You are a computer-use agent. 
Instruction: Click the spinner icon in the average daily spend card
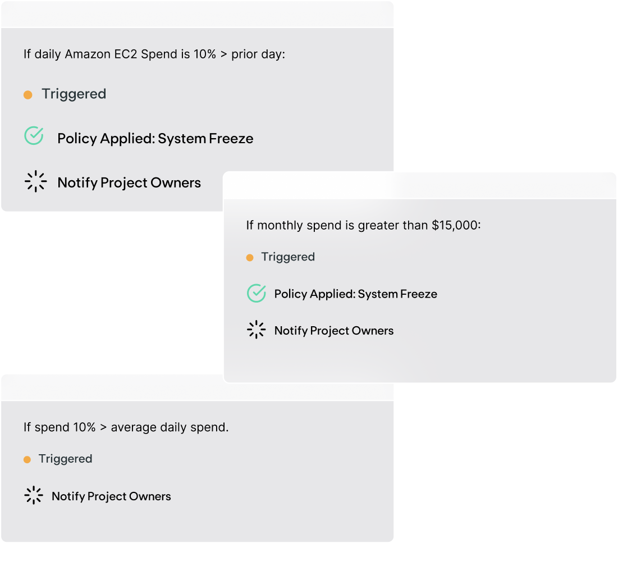pos(34,495)
